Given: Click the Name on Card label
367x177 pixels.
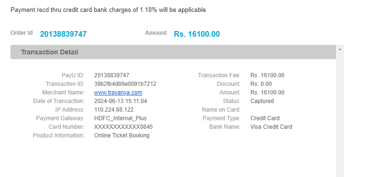Looking at the screenshot, I should 221,110.
